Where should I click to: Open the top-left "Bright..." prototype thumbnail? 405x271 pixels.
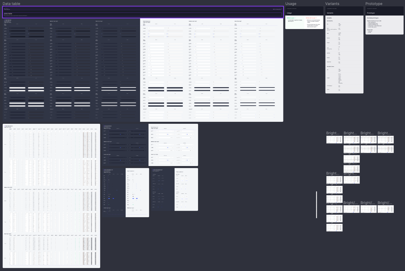point(334,140)
